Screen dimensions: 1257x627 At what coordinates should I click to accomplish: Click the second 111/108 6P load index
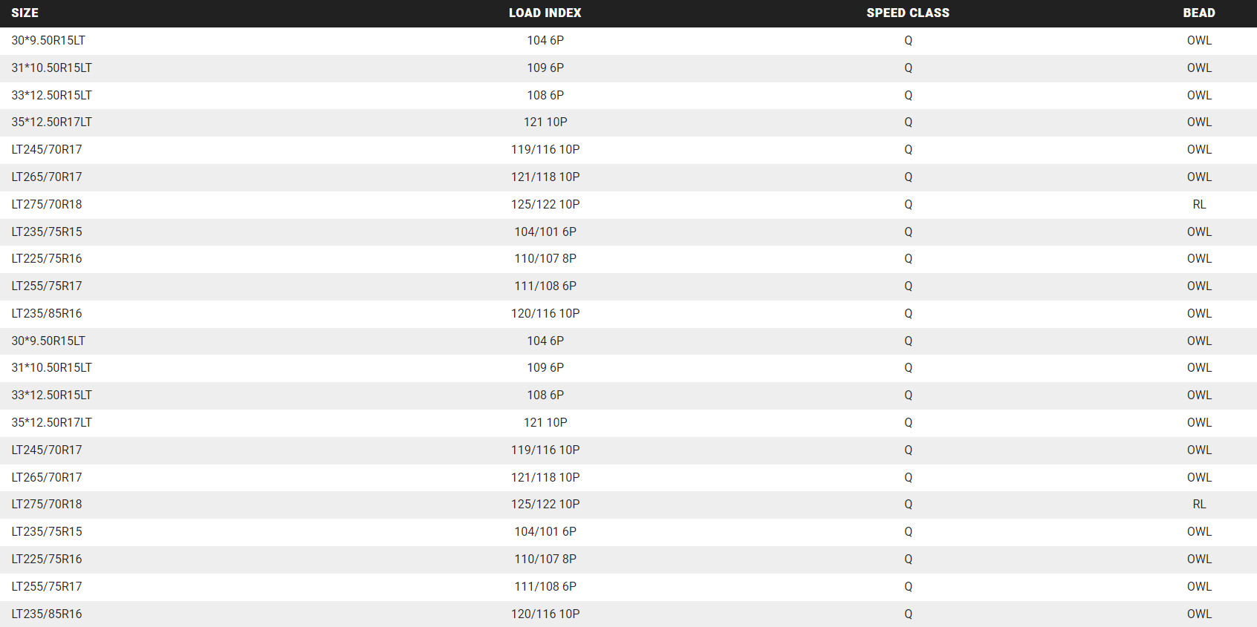[x=545, y=586]
